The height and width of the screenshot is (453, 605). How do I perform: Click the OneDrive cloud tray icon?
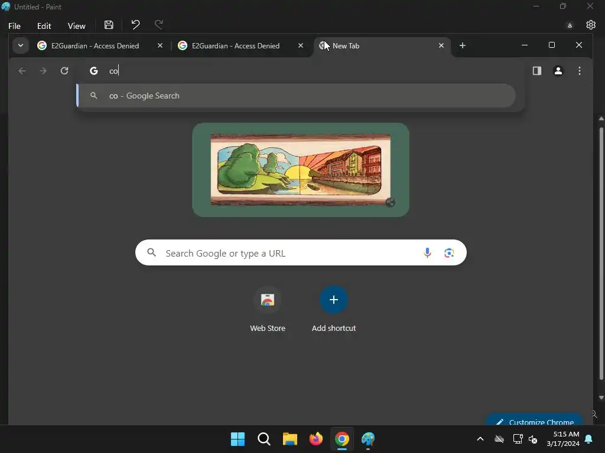499,439
